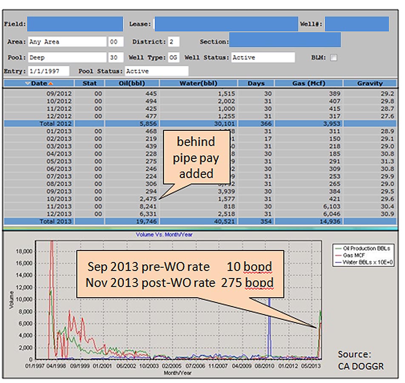Click the Well Type field showing OG
The width and height of the screenshot is (405, 383).
(x=173, y=58)
